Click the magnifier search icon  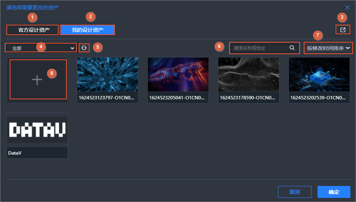[x=292, y=48]
